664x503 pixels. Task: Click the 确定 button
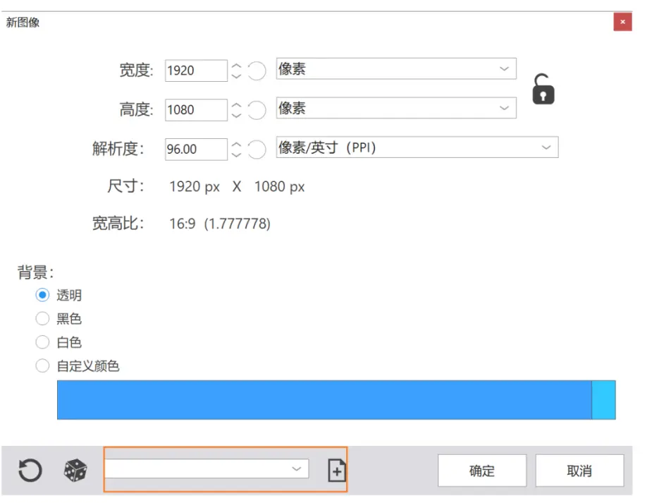(x=482, y=471)
